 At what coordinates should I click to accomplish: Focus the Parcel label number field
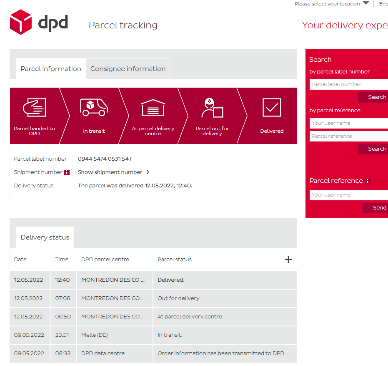349,84
